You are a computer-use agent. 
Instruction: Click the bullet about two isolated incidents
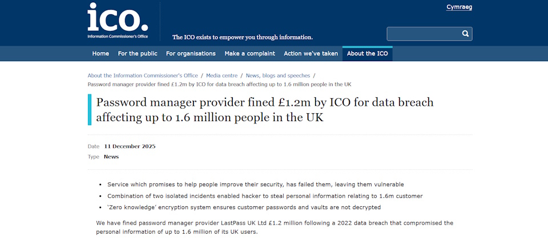[x=265, y=196]
